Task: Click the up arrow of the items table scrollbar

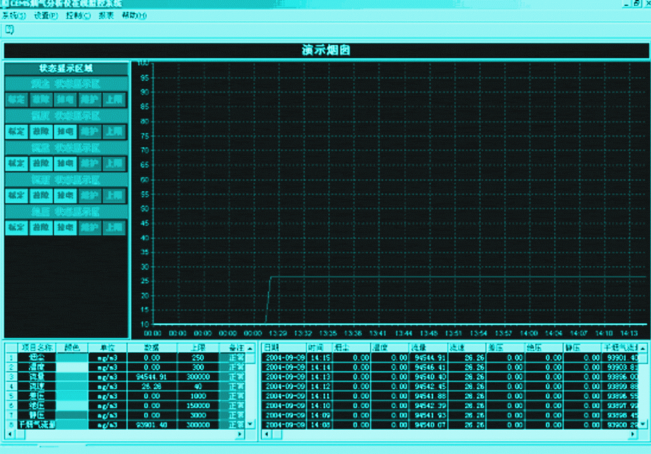Action: pyautogui.click(x=250, y=348)
